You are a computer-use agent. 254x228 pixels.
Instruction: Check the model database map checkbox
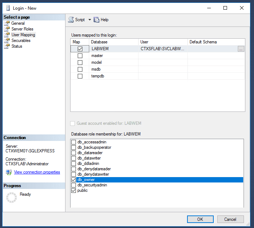80,62
